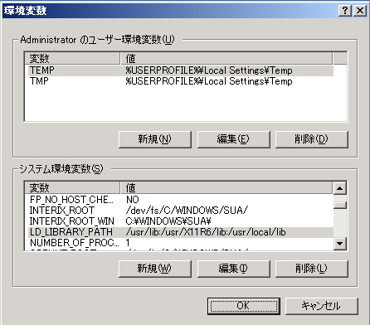370x325 pixels.
Task: Click value NO of FP_NO_HOST_CHE...
Action: 133,200
